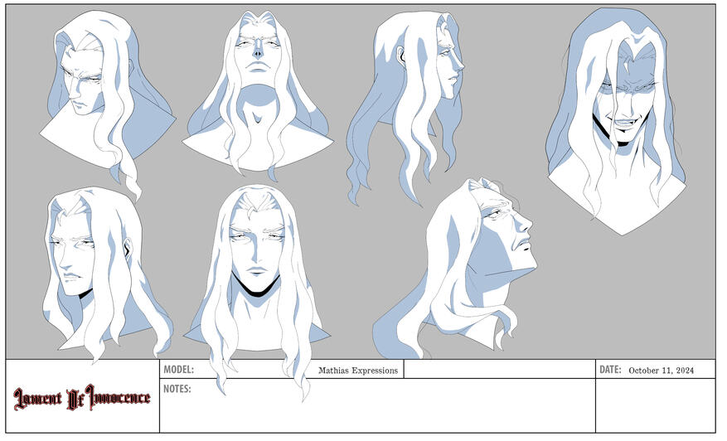Click the grinning head with fangs

click(618, 116)
